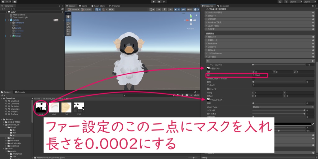
Task: Select the pochette object in Hierarchy
Action: [19, 31]
